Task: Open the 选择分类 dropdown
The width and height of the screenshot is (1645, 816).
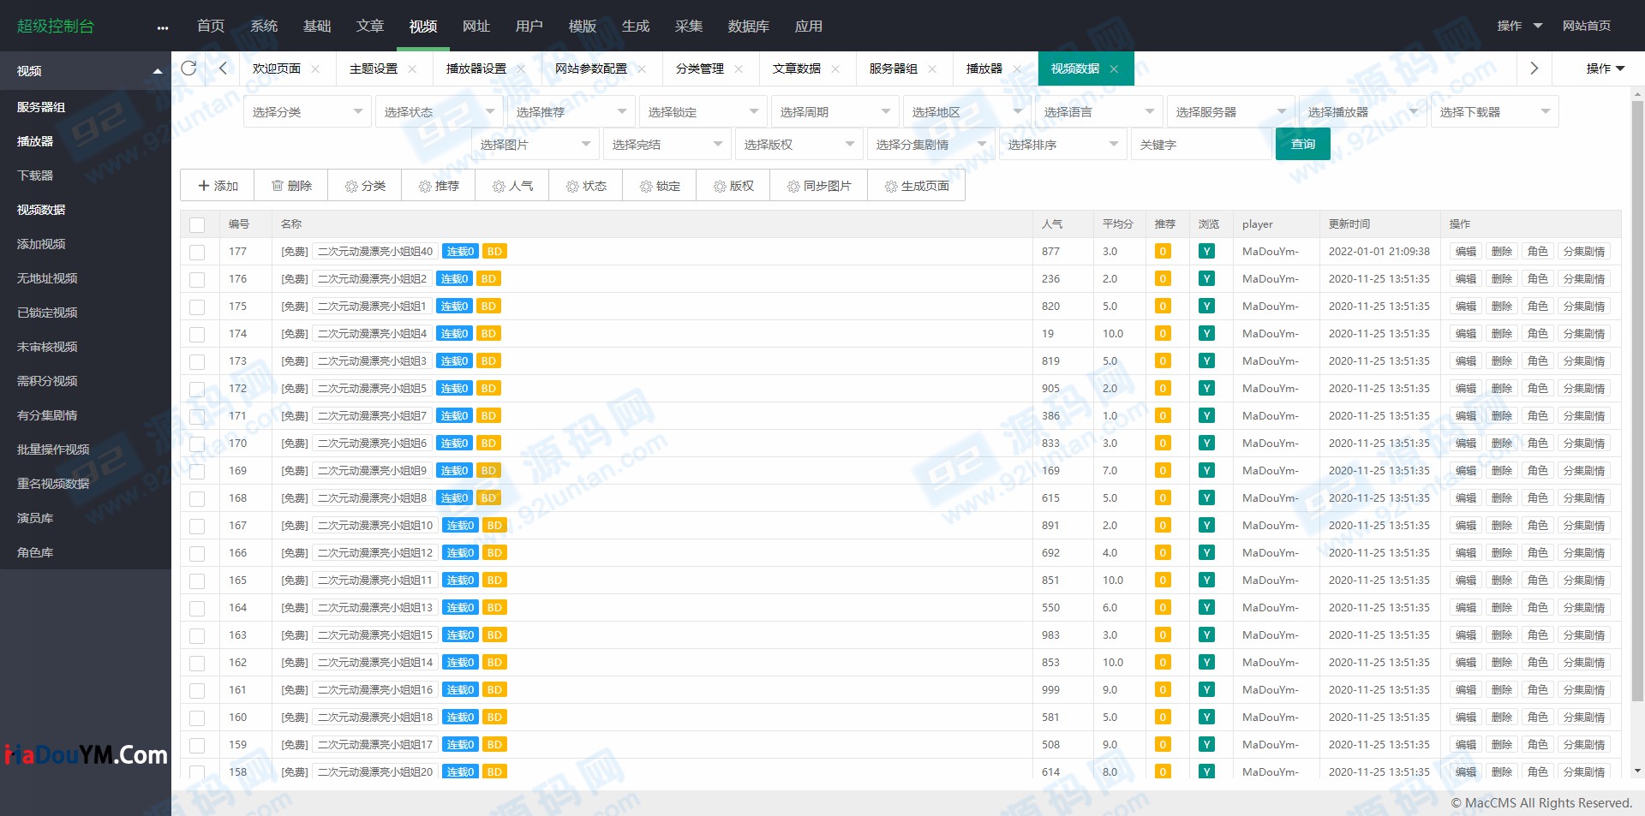Action: 307,112
